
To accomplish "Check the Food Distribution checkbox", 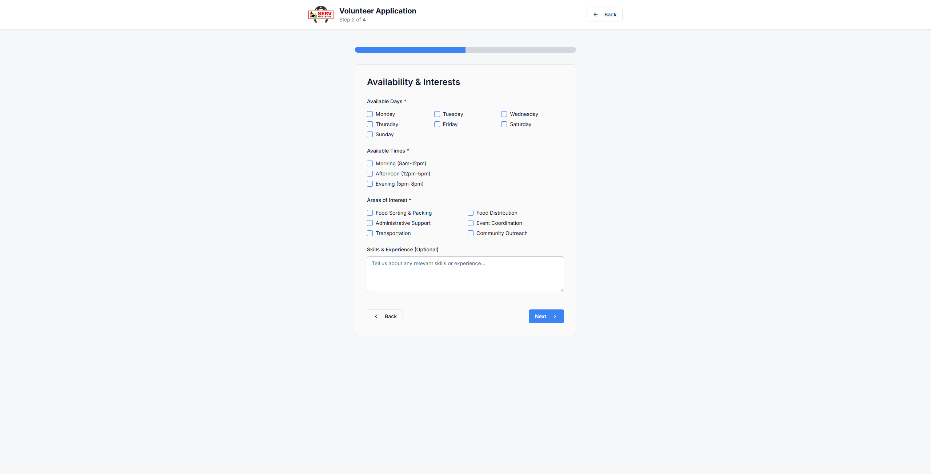I will coord(471,213).
